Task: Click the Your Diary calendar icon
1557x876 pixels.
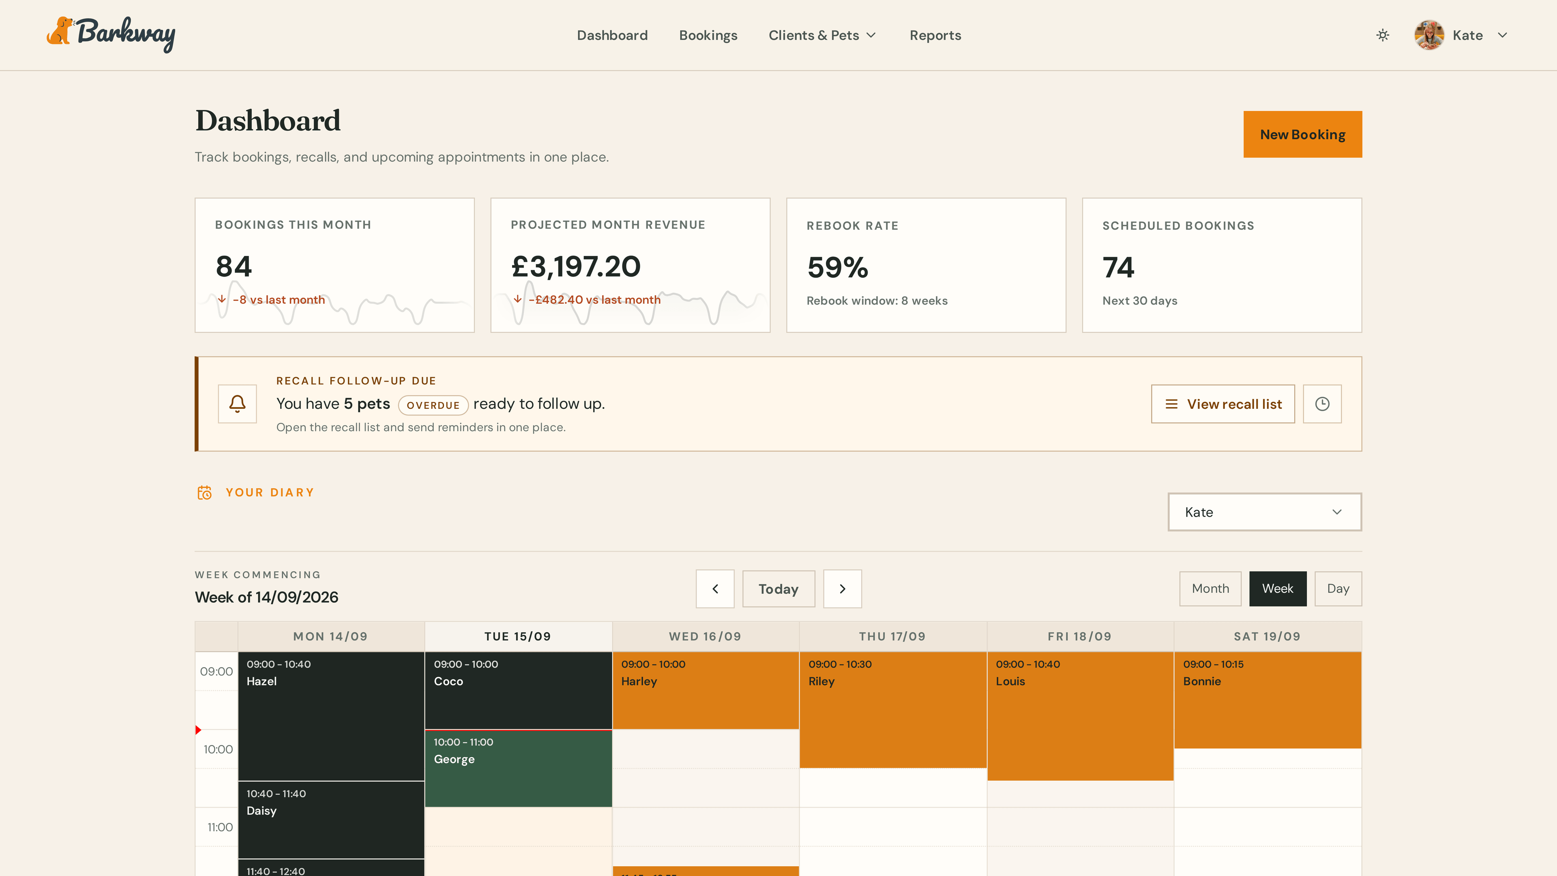Action: click(204, 493)
